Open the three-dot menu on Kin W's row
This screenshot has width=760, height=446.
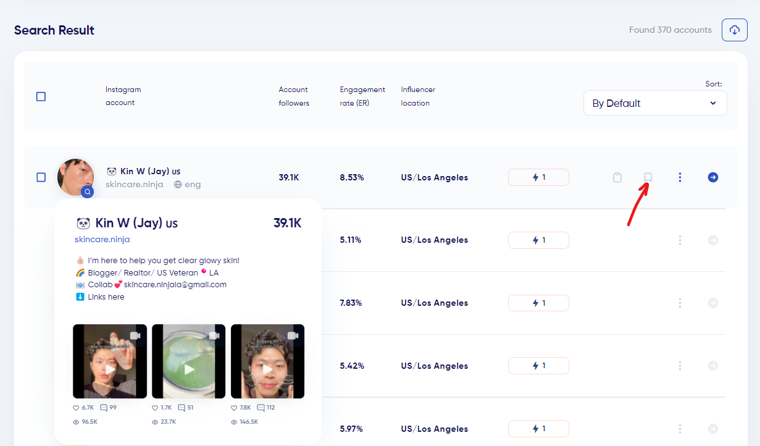[x=680, y=177]
